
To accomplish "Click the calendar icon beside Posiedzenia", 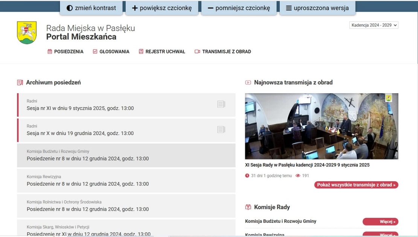I will [50, 52].
